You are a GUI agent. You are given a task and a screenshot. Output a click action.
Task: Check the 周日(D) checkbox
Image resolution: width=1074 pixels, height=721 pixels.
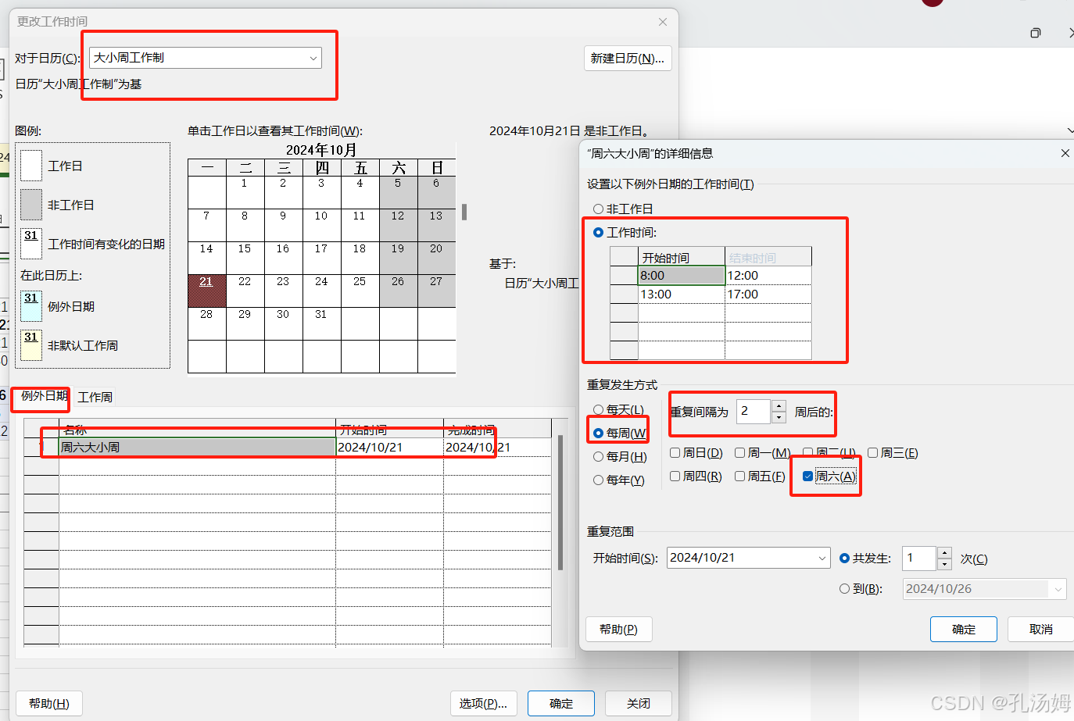click(675, 452)
